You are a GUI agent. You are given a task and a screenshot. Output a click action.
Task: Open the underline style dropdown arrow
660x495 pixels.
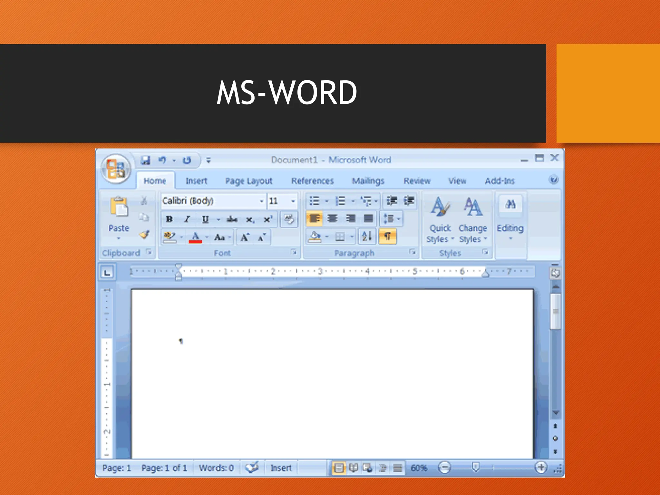pos(218,219)
